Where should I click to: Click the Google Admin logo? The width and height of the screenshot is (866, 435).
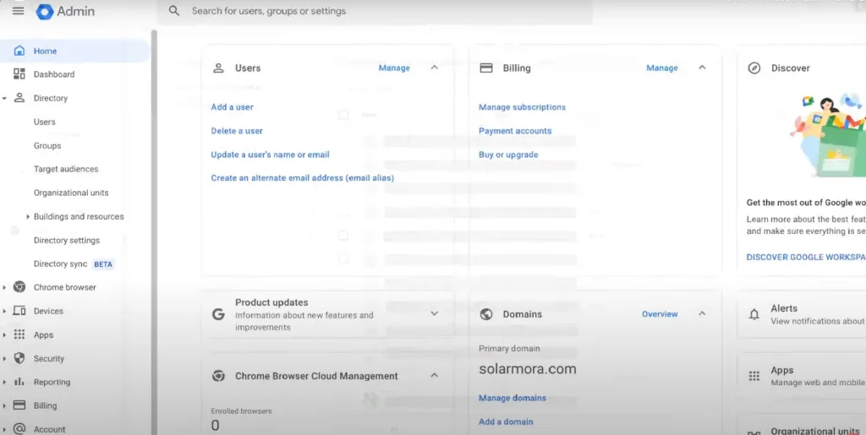click(45, 12)
